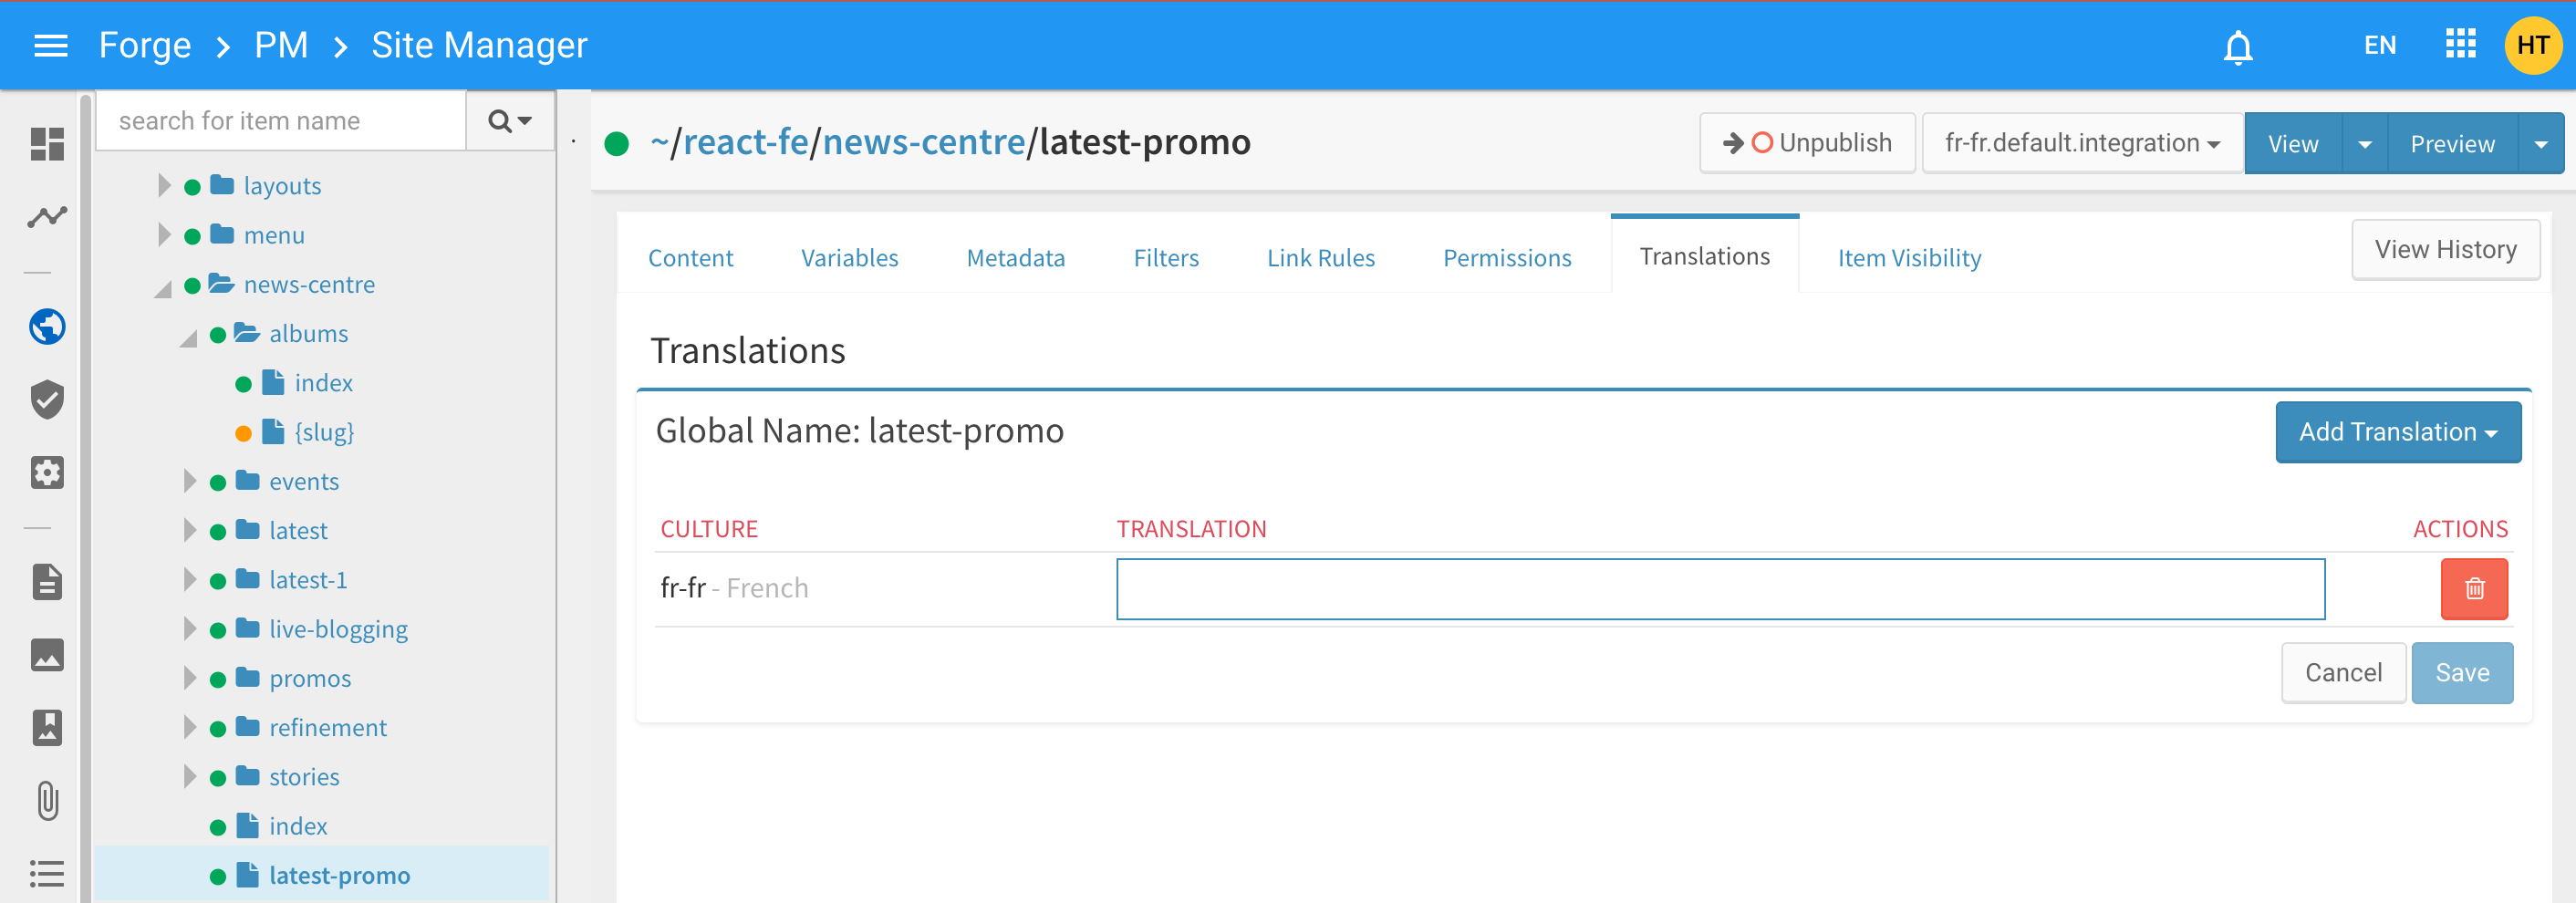Open the hamburger main menu
Image resolution: width=2576 pixels, height=903 pixels.
(x=51, y=45)
